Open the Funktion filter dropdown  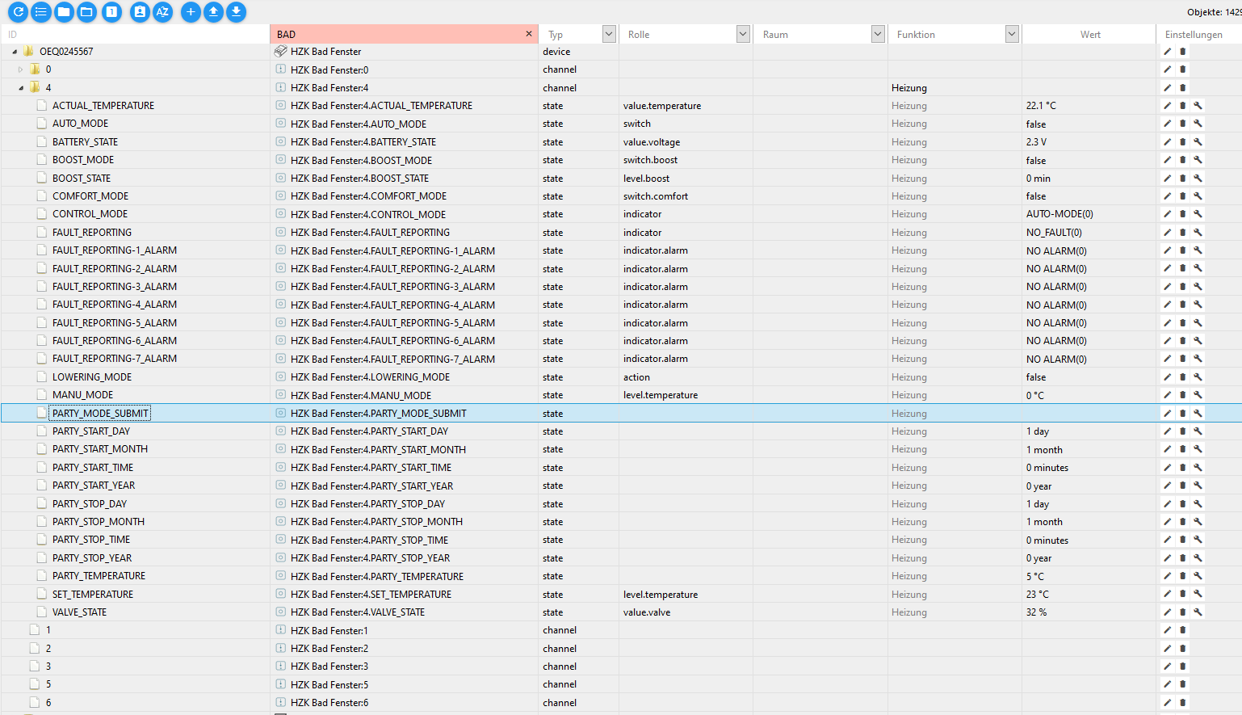click(1012, 34)
